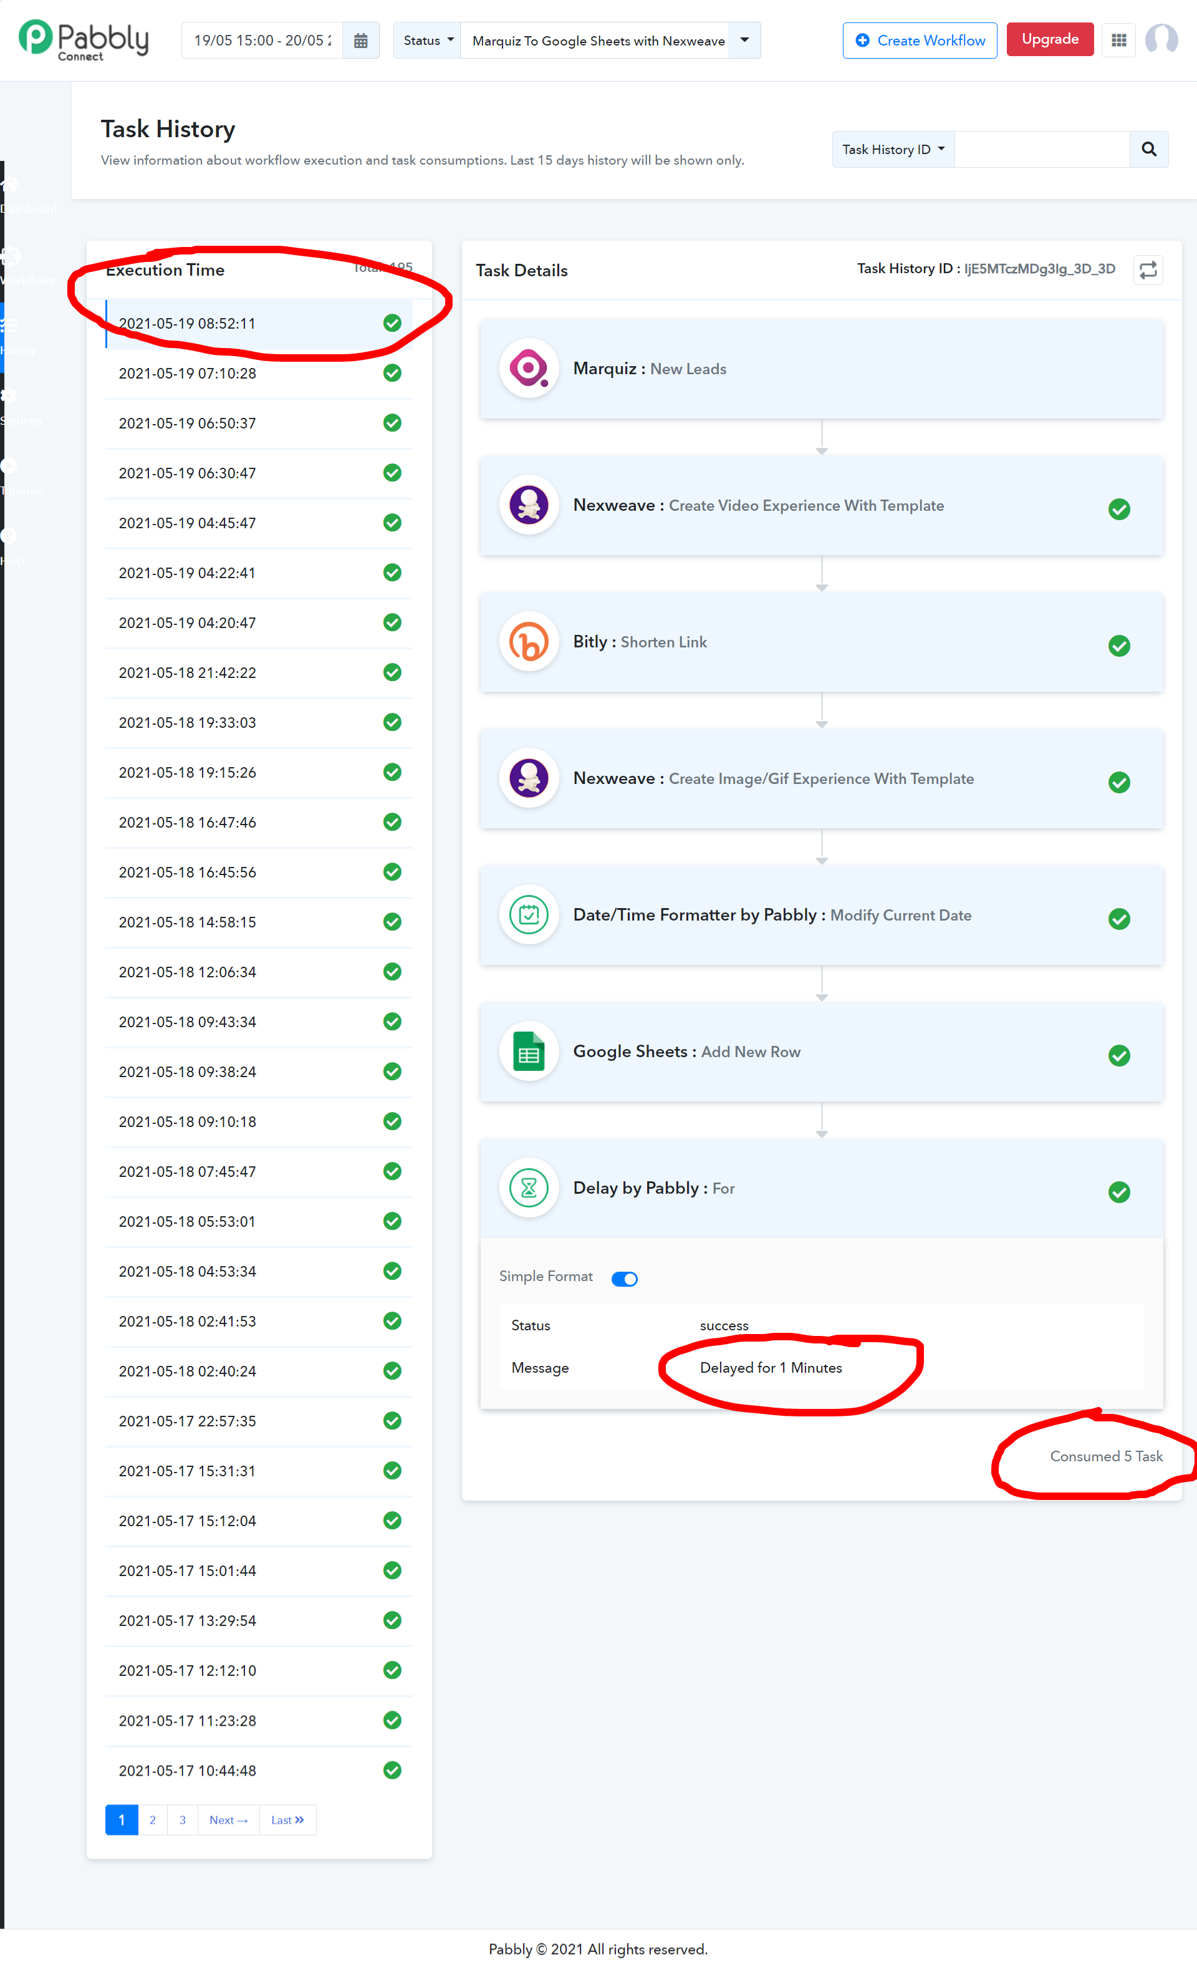Open the Task History ID dropdown
This screenshot has width=1197, height=1969.
point(893,150)
